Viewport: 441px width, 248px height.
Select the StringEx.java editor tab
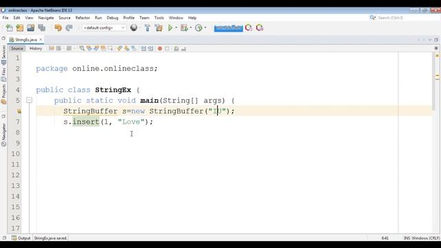click(25, 40)
